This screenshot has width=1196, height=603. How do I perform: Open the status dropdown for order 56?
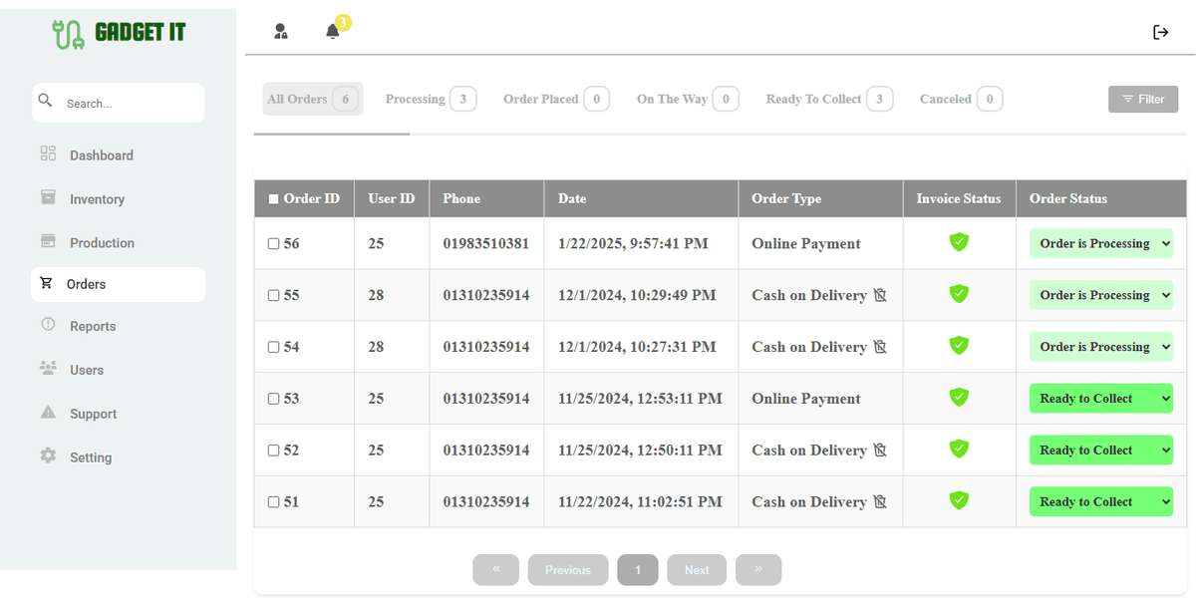click(1100, 242)
